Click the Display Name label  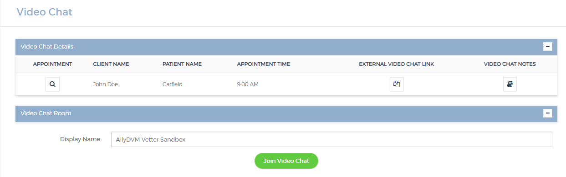tap(80, 139)
